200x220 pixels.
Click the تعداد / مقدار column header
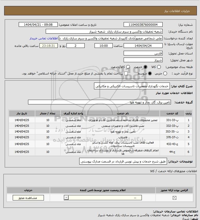coord(48,113)
